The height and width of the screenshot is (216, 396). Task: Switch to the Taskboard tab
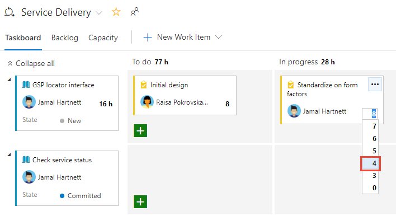click(23, 37)
